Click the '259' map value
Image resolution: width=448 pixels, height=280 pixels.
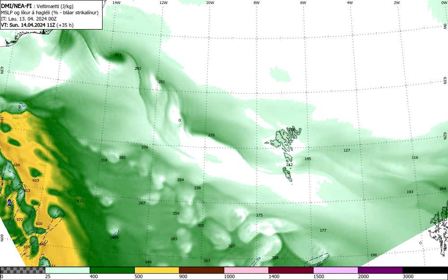[176, 213]
